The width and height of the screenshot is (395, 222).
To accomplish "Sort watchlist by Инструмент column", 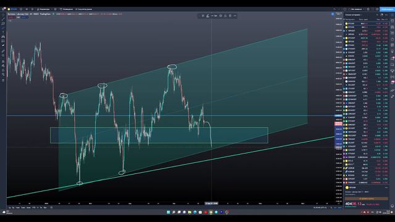I will tap(350, 19).
